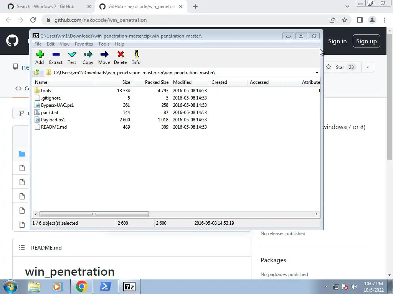Click the scroll-right arrow in 7-Zip list
The image size is (393, 294).
click(316, 214)
